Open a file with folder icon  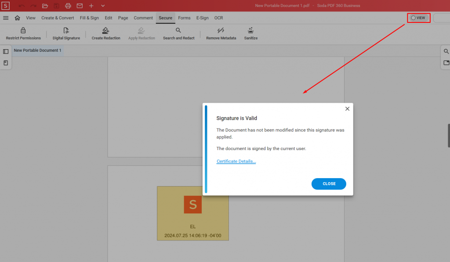click(x=45, y=6)
